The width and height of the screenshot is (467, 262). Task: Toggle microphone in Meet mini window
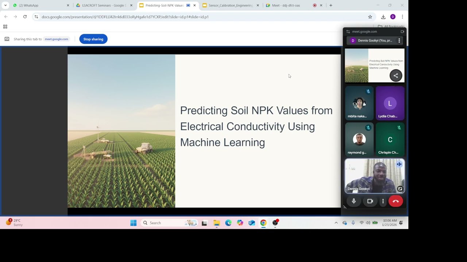pos(354,201)
